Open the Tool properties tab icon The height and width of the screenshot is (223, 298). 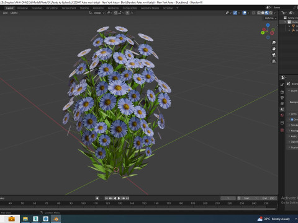pos(282,85)
